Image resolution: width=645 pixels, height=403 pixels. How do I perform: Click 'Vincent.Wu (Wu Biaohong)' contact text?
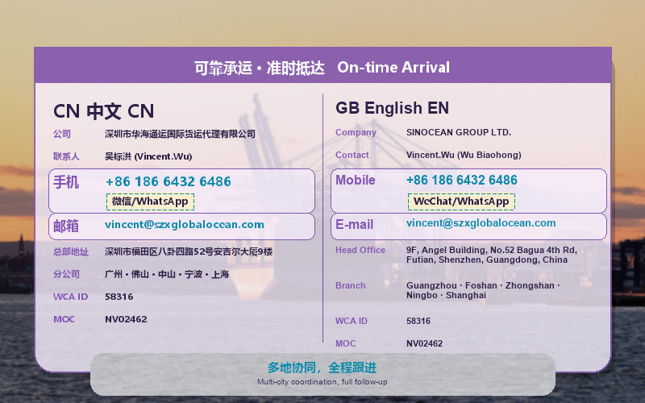[464, 155]
